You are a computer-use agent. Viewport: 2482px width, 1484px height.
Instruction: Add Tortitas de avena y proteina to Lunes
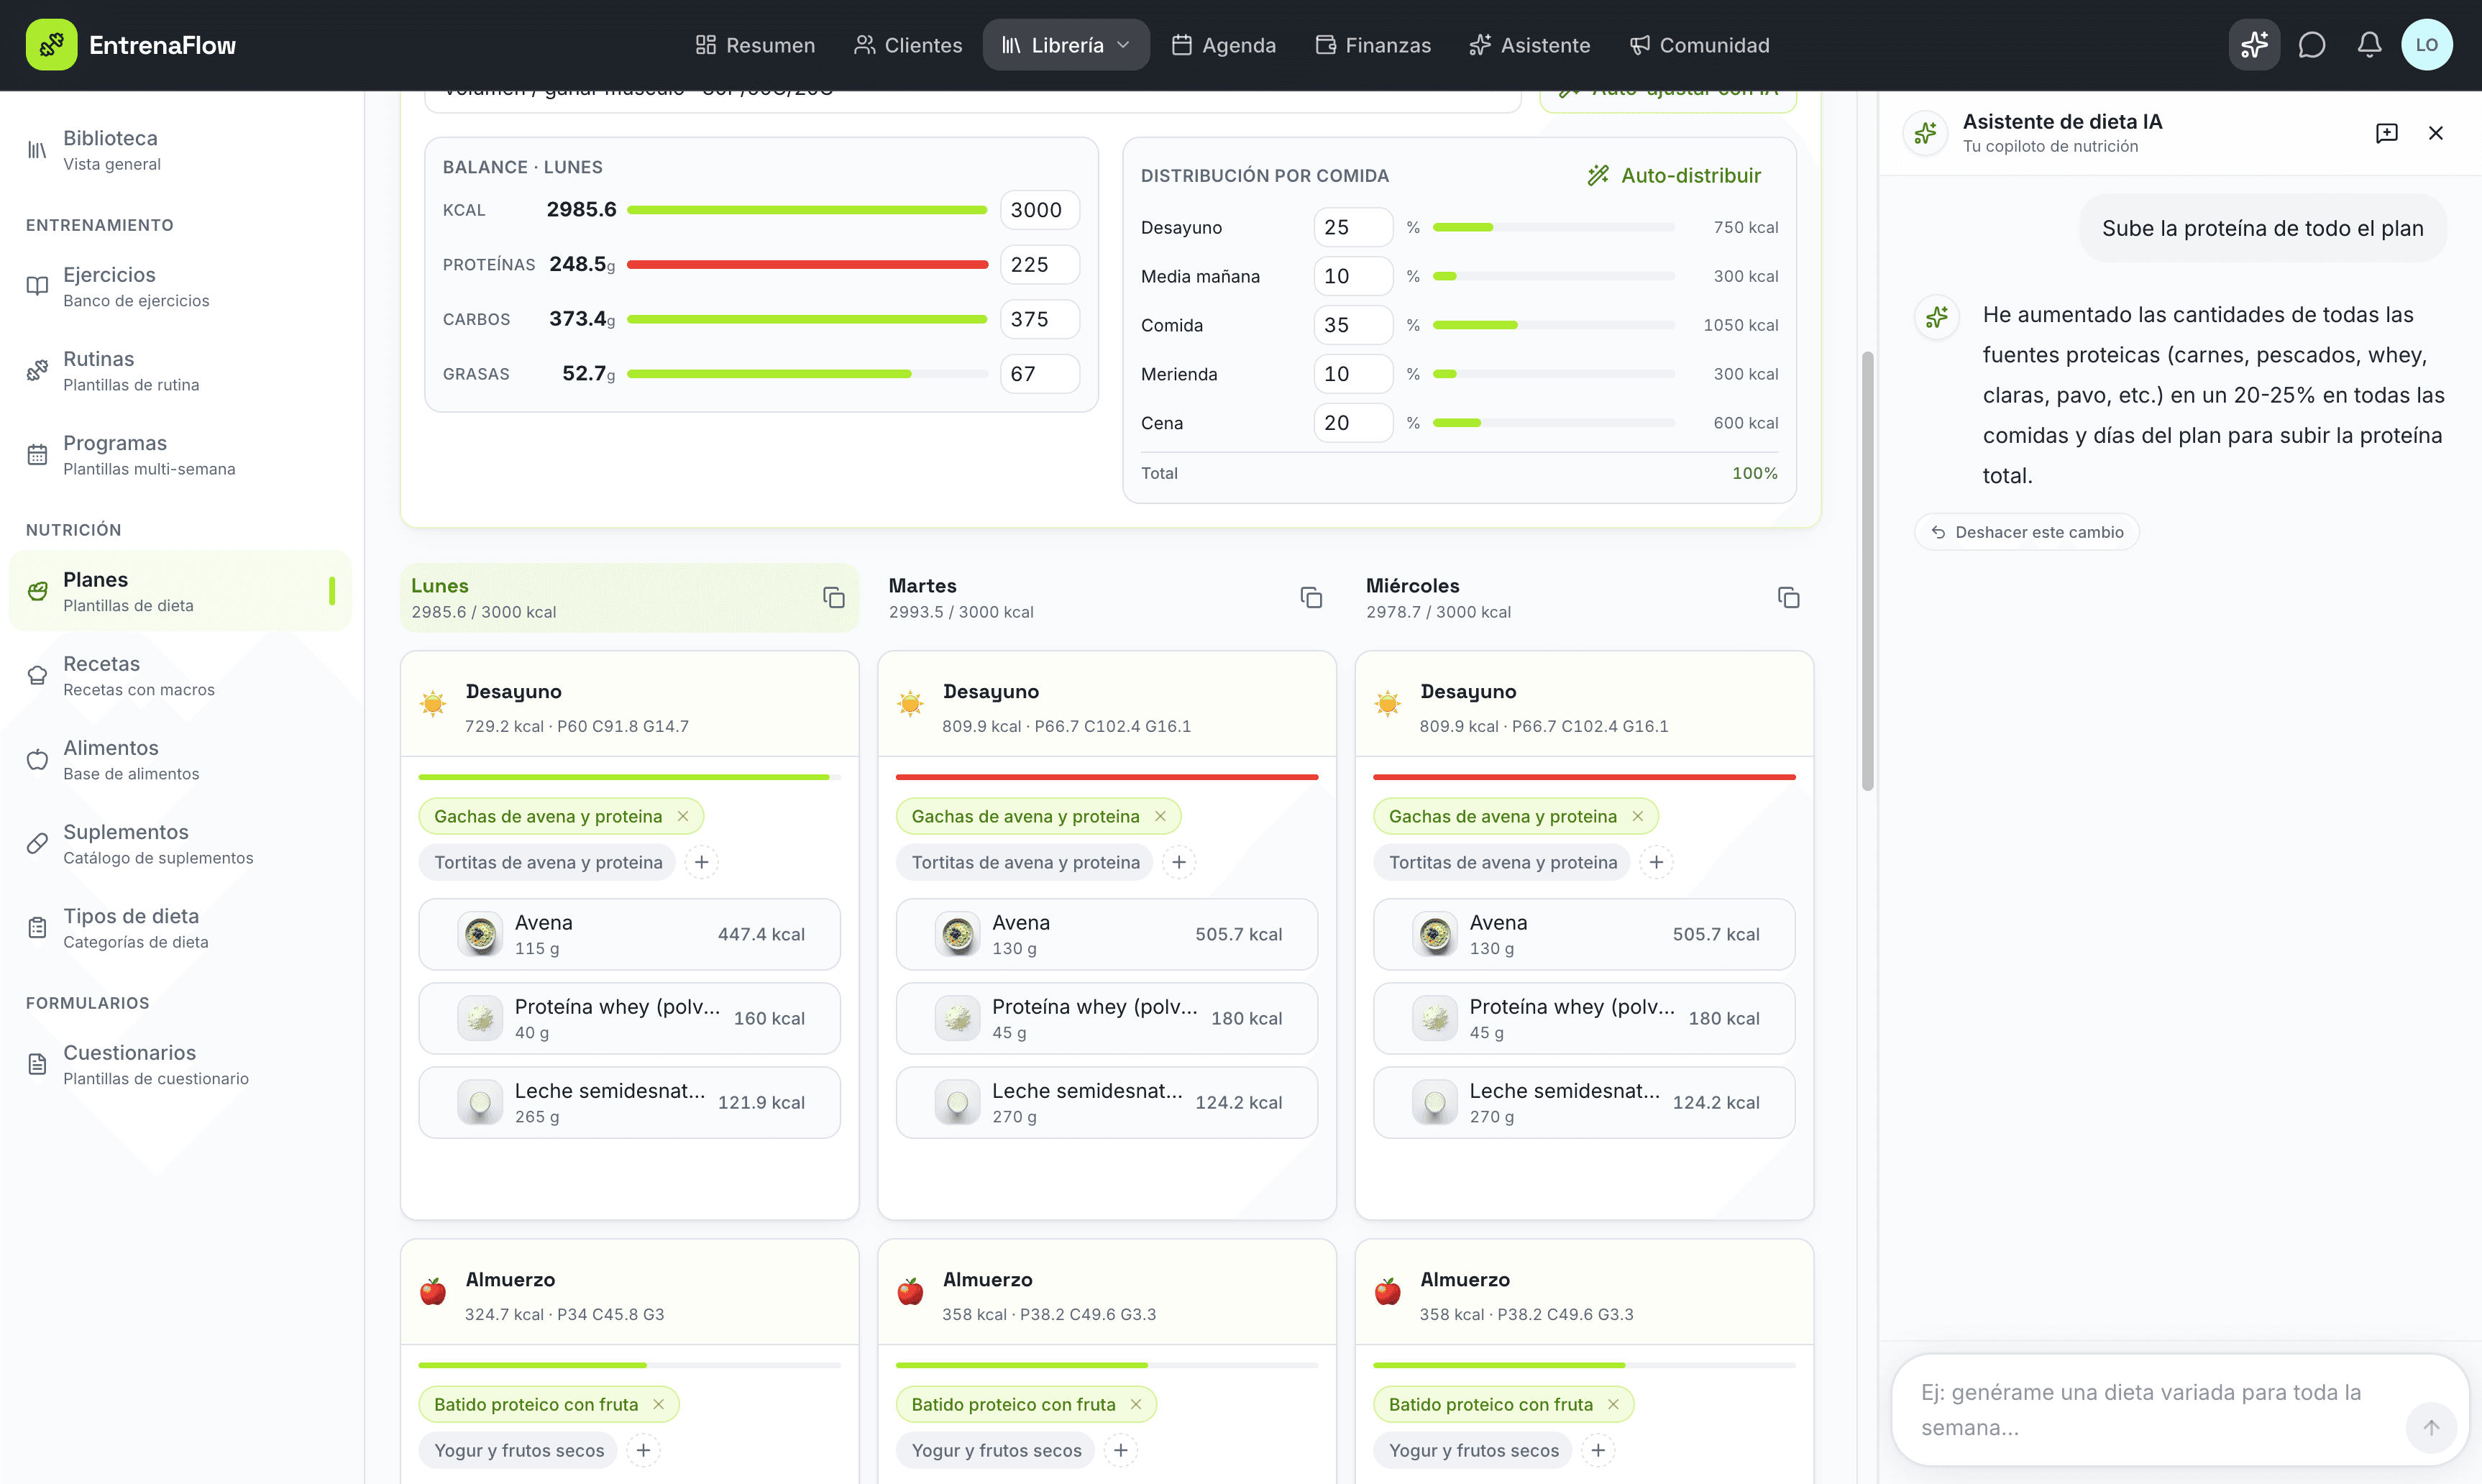pos(702,862)
